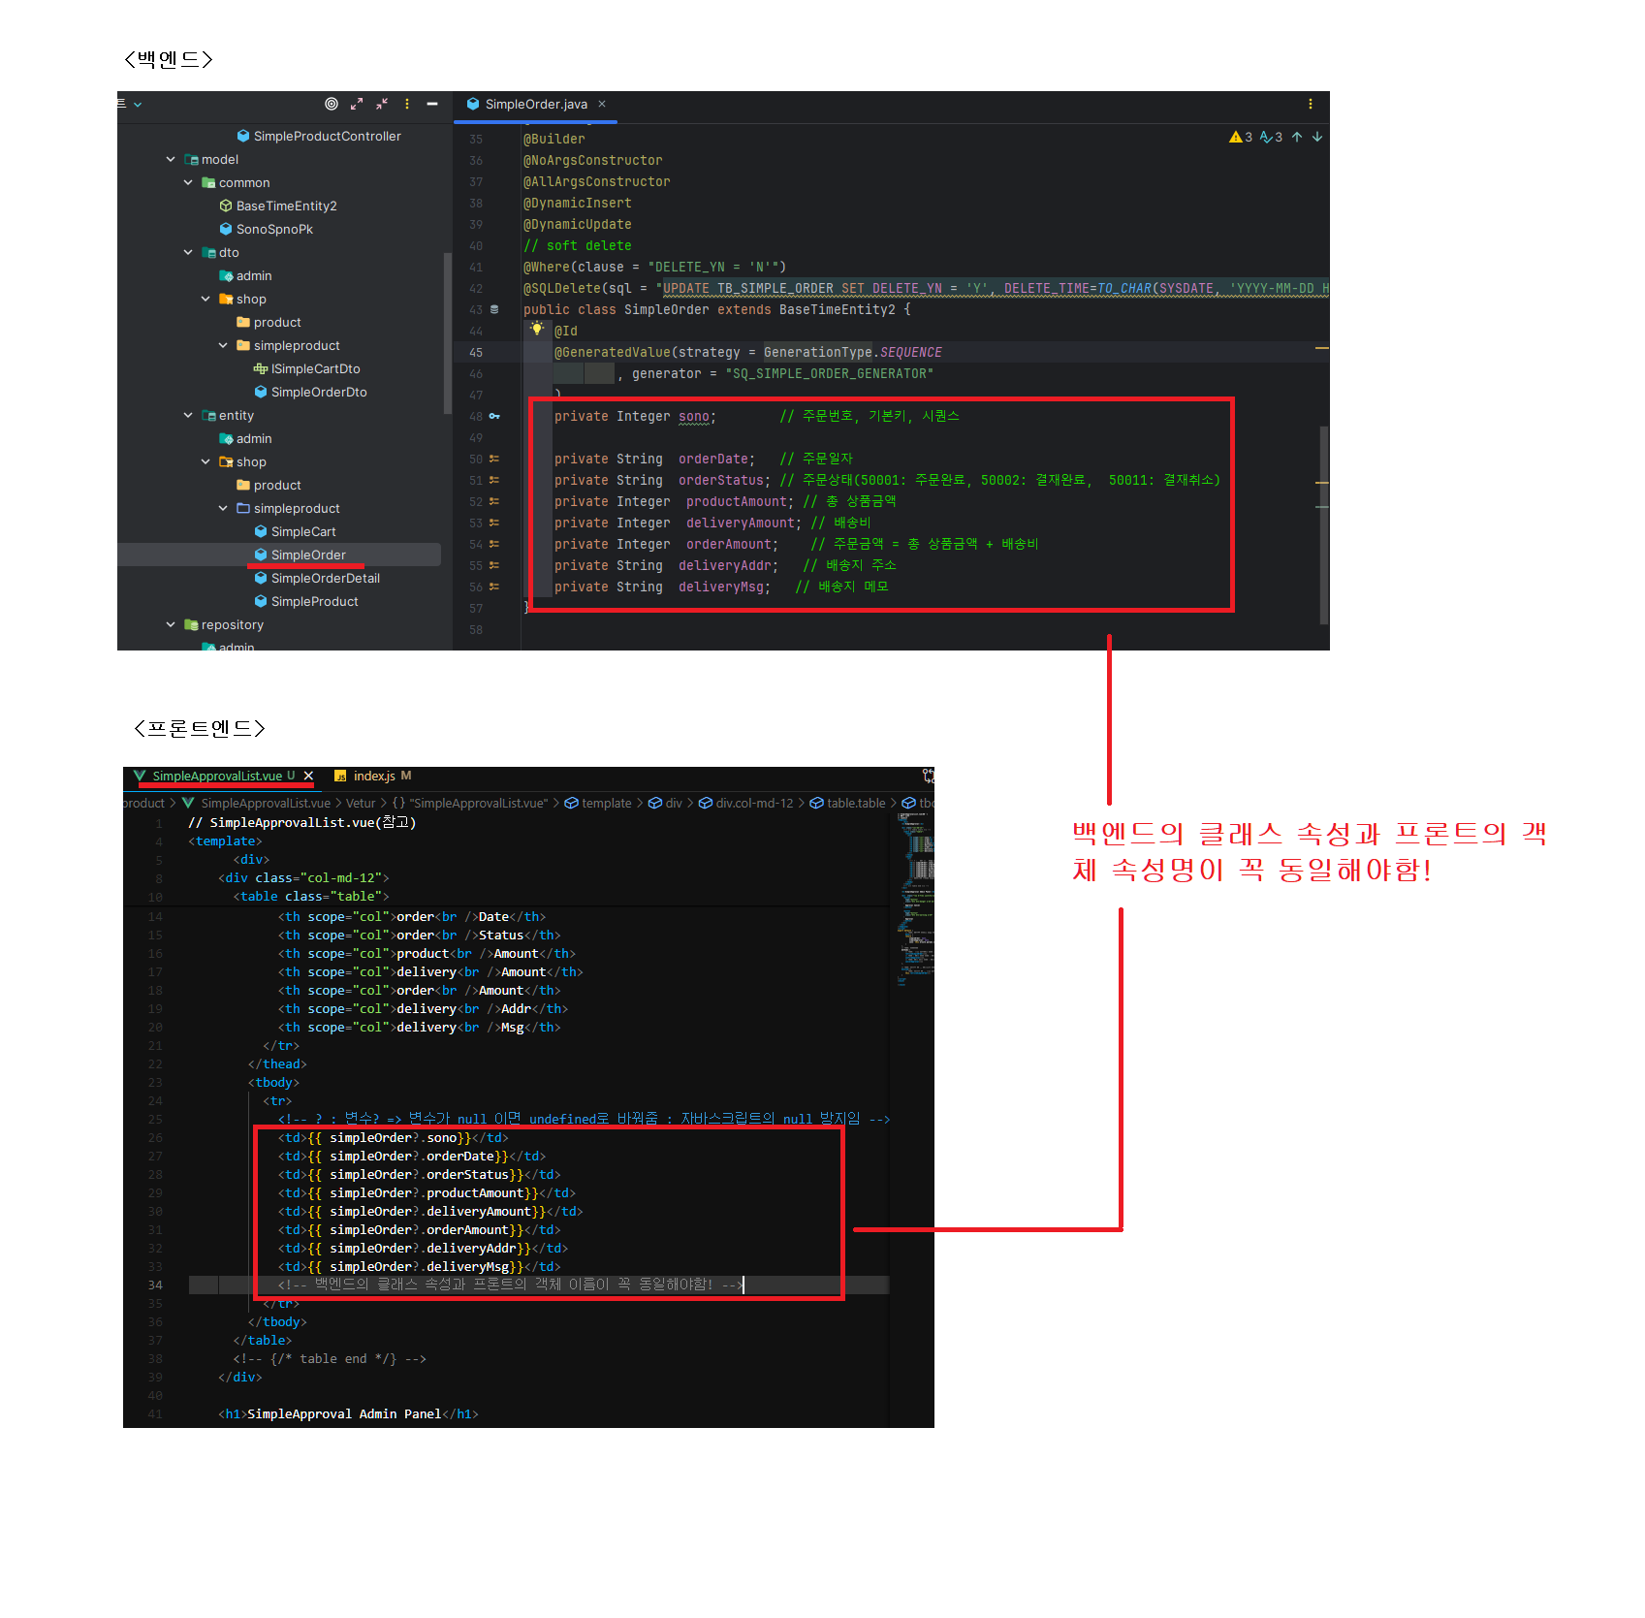The width and height of the screenshot is (1645, 1618).
Task: Switch to the SimpleOrder.java tab
Action: [x=535, y=104]
